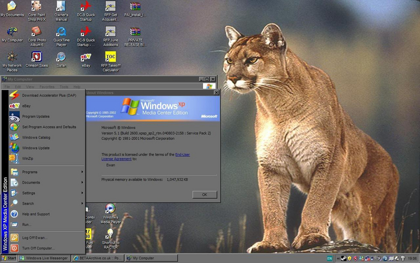420x263 pixels.
Task: Open Help and Support
Action: point(47,214)
